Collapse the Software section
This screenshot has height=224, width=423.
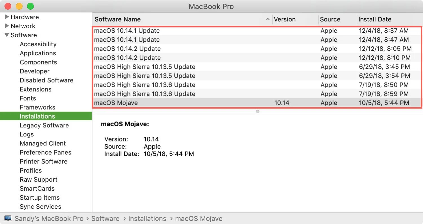tap(7, 35)
